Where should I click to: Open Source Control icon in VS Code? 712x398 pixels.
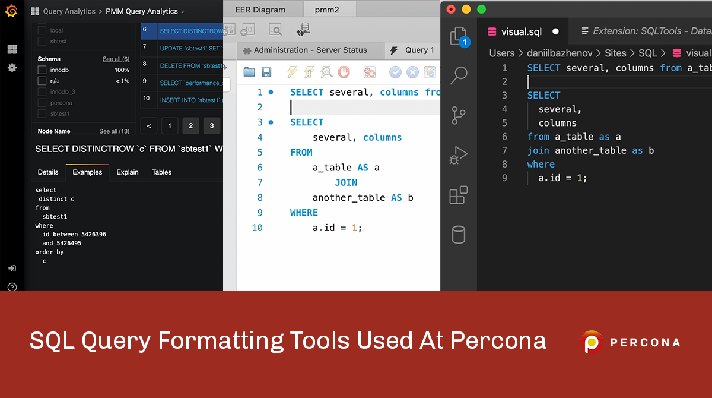click(459, 115)
